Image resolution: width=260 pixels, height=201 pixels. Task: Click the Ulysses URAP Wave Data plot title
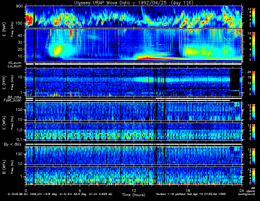tap(134, 3)
